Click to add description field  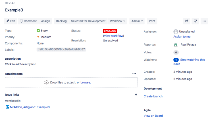point(20,64)
